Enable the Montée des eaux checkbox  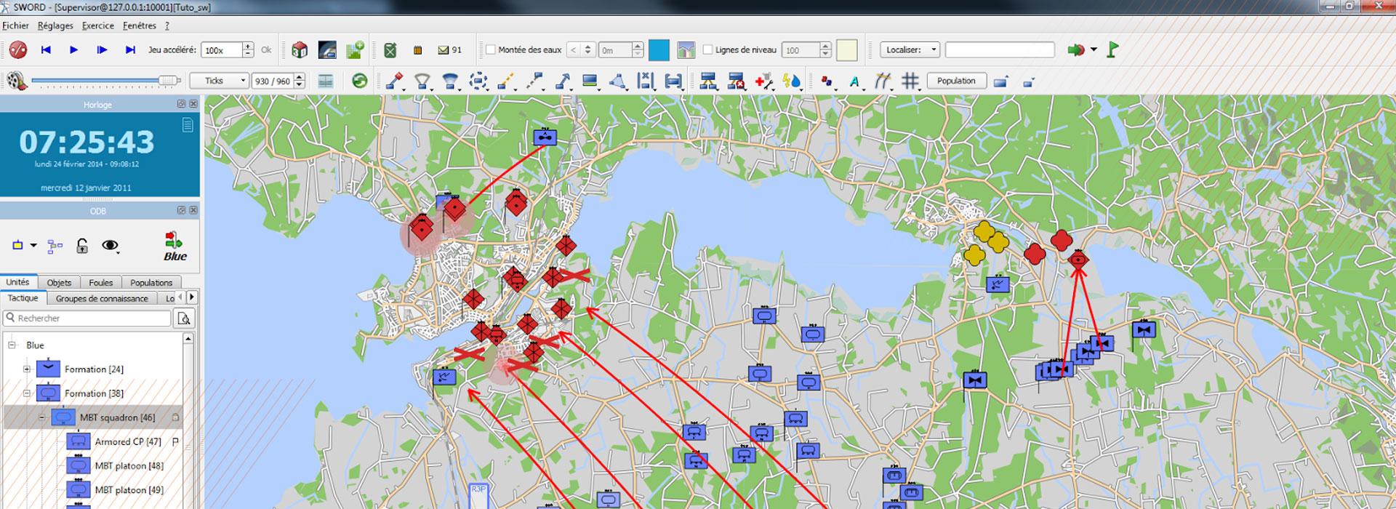(491, 50)
